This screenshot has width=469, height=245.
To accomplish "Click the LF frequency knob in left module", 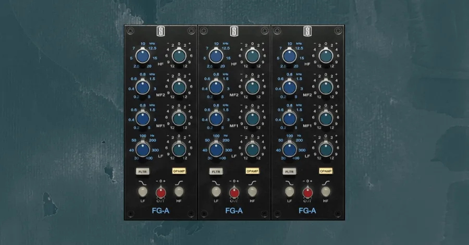I will (143, 149).
